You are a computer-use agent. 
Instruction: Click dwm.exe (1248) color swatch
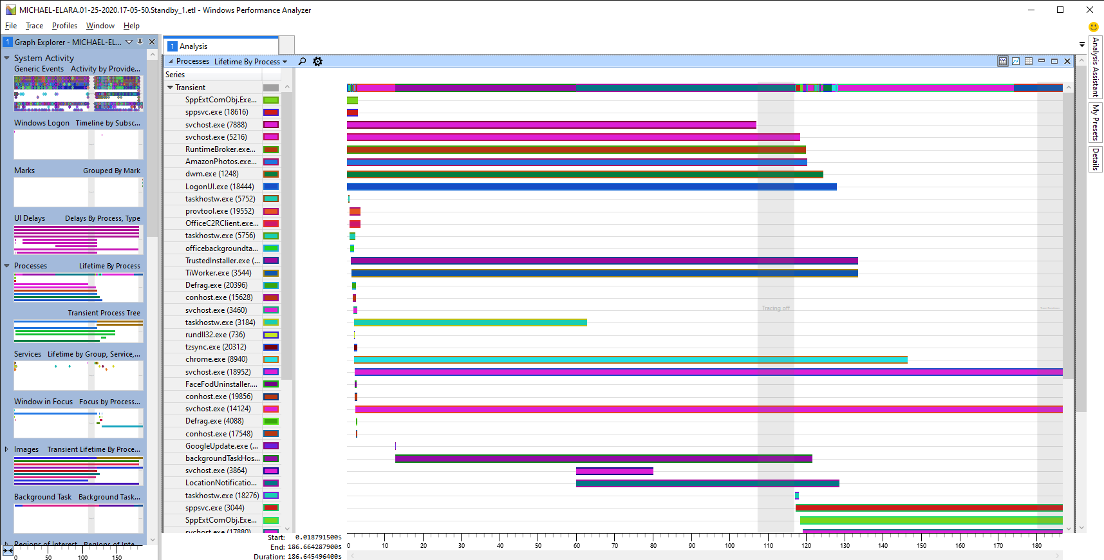click(x=271, y=174)
